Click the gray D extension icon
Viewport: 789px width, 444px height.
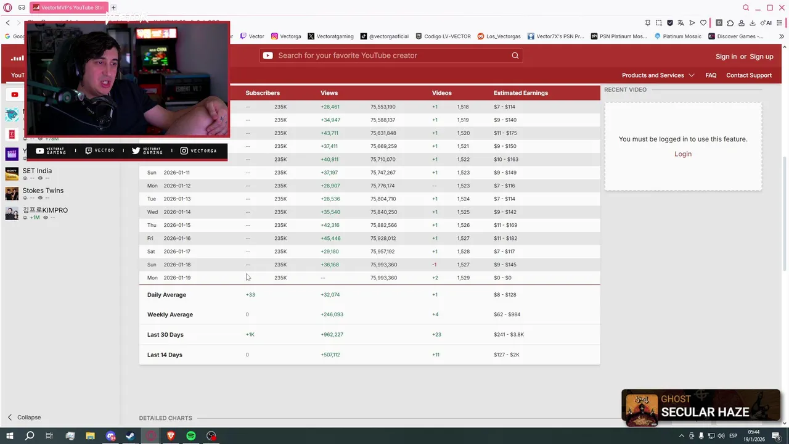[x=719, y=23]
